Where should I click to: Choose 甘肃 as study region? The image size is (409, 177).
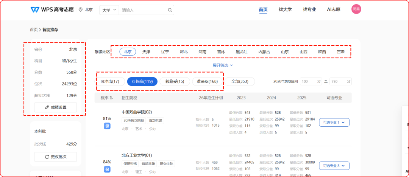click(x=341, y=52)
